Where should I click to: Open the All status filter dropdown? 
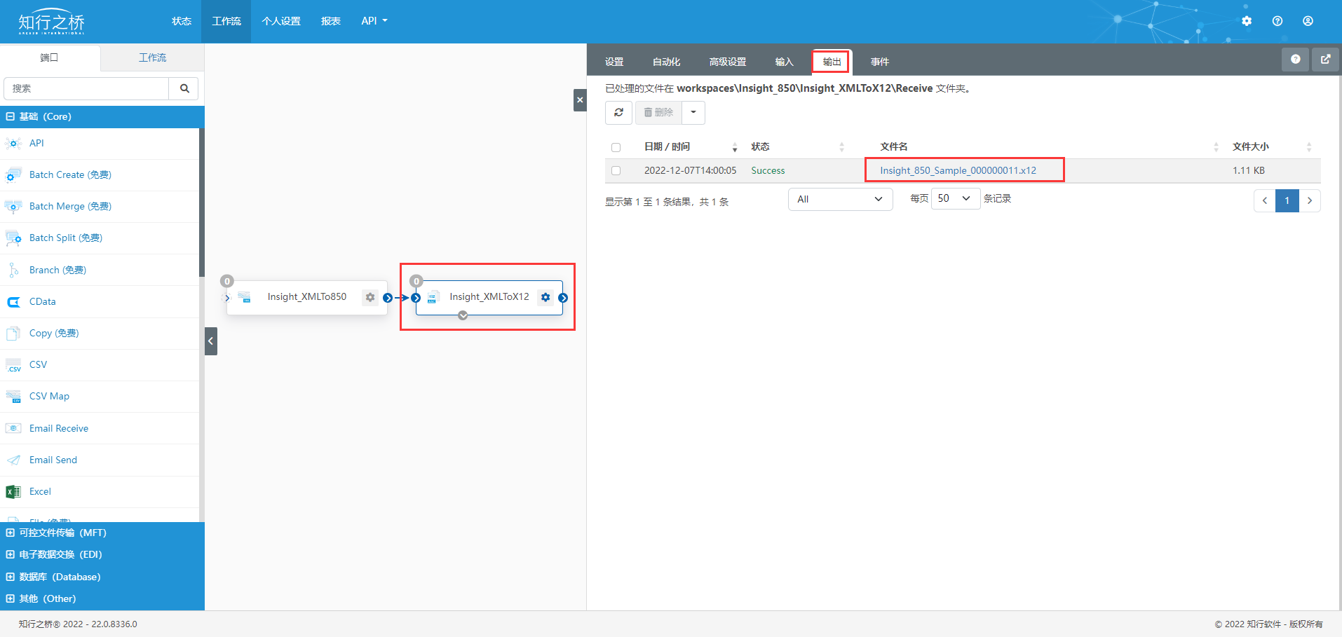pyautogui.click(x=840, y=199)
